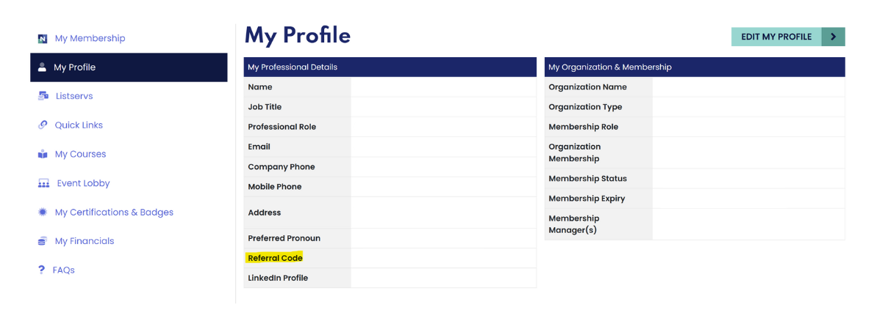Click the Certifications & Badges icon
Viewport: 882px width, 321px height.
click(43, 213)
